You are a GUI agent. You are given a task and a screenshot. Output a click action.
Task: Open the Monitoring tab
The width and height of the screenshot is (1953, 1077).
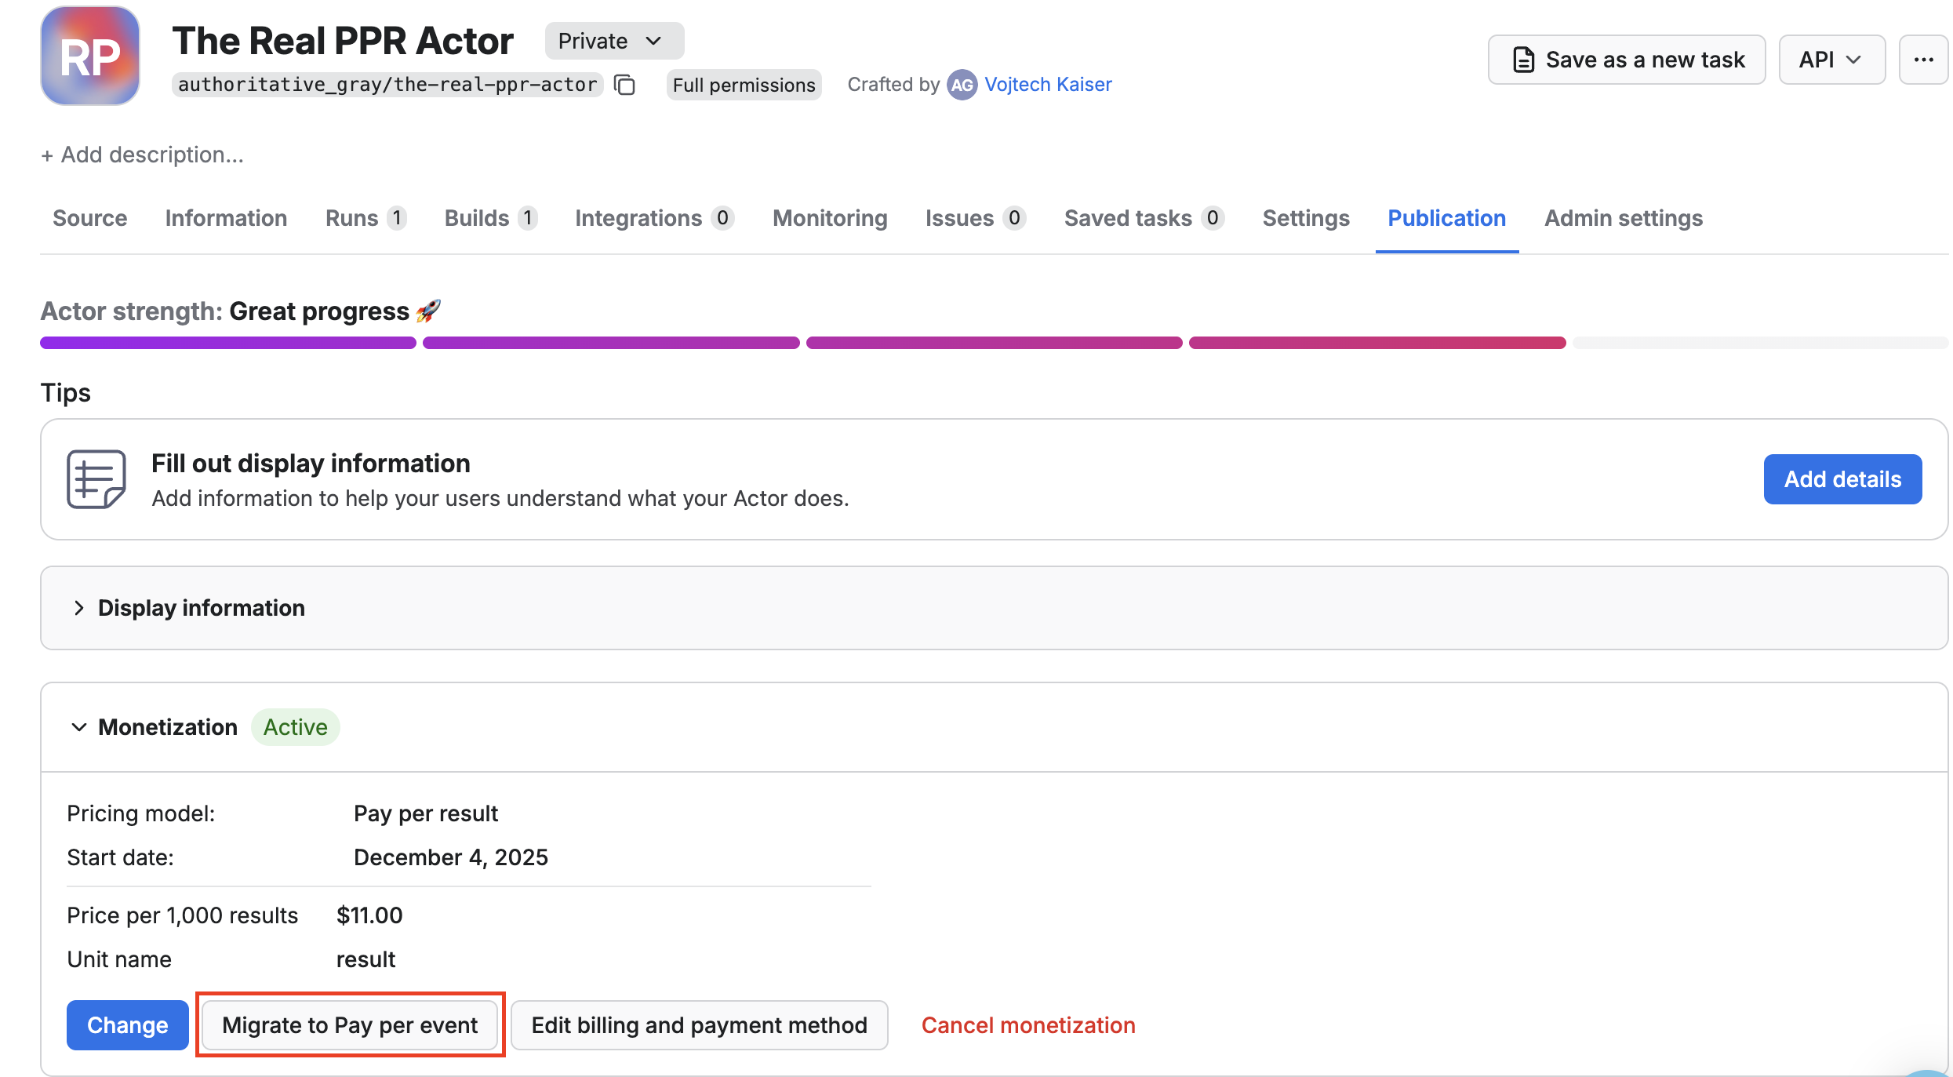point(829,218)
